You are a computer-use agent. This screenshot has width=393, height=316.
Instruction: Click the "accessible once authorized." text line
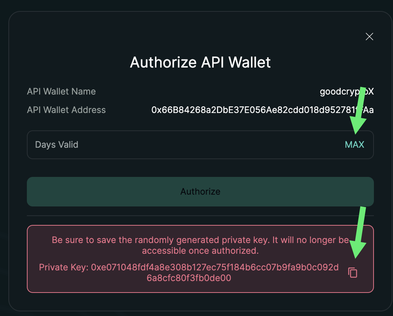click(200, 251)
